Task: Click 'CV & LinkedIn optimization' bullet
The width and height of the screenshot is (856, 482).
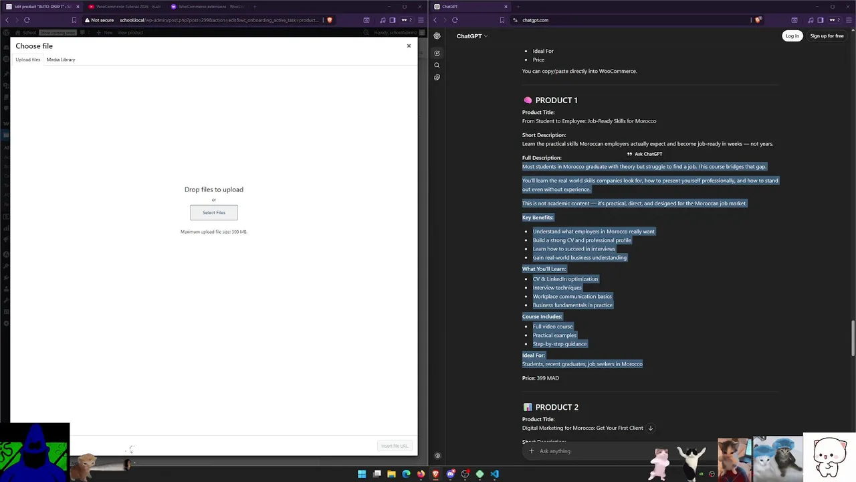Action: [565, 279]
